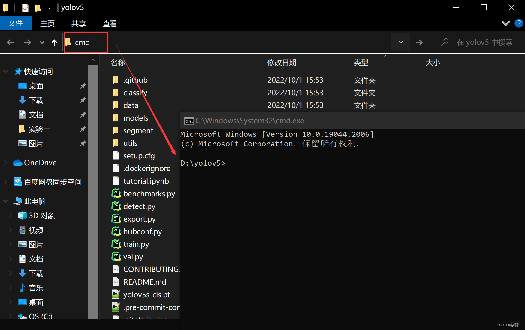Image resolution: width=525 pixels, height=330 pixels.
Task: Collapse the 此电脑 tree node
Action: (x=5, y=201)
